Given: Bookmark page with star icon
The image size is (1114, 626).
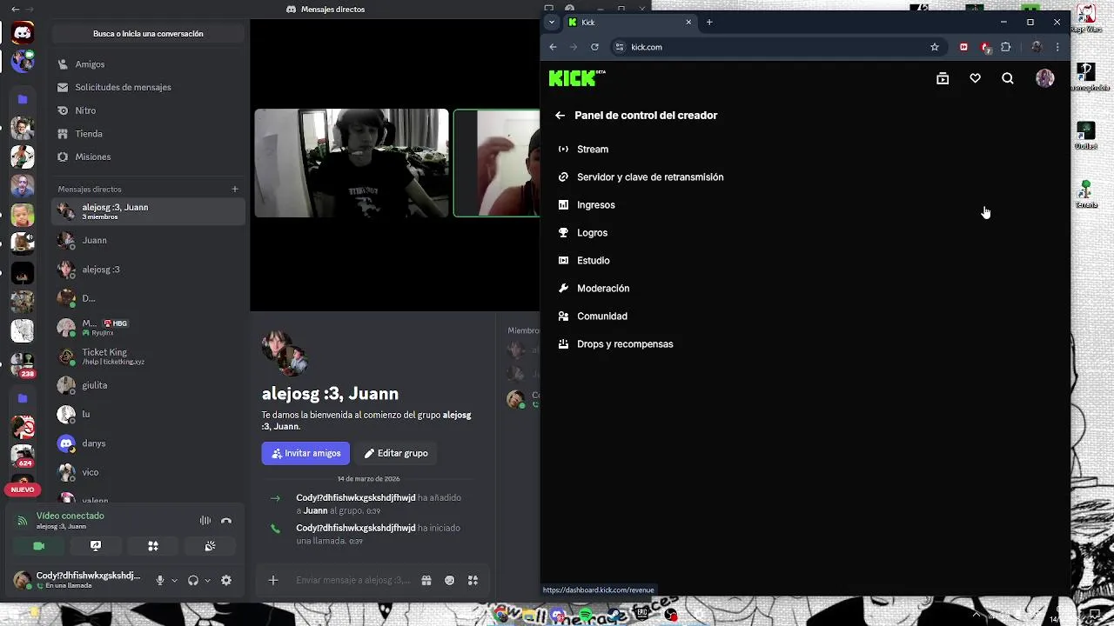Looking at the screenshot, I should (x=935, y=47).
